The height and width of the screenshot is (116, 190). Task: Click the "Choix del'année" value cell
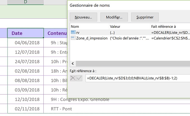pyautogui.click(x=130, y=38)
